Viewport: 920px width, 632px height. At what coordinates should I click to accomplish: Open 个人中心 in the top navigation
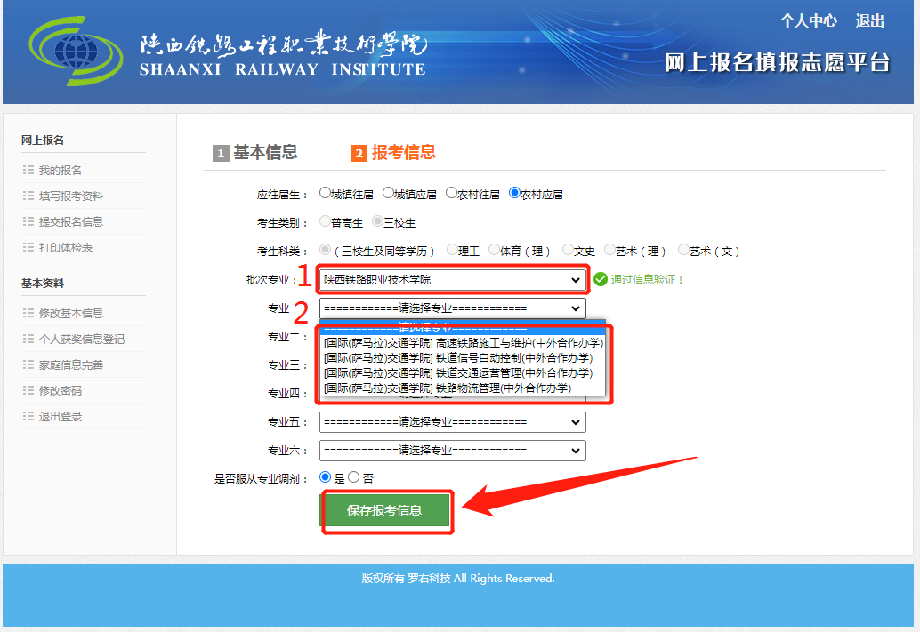pyautogui.click(x=808, y=20)
